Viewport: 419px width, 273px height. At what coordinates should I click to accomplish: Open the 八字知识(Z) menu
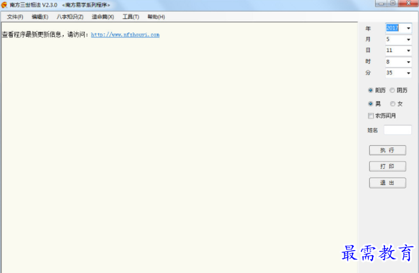click(70, 17)
